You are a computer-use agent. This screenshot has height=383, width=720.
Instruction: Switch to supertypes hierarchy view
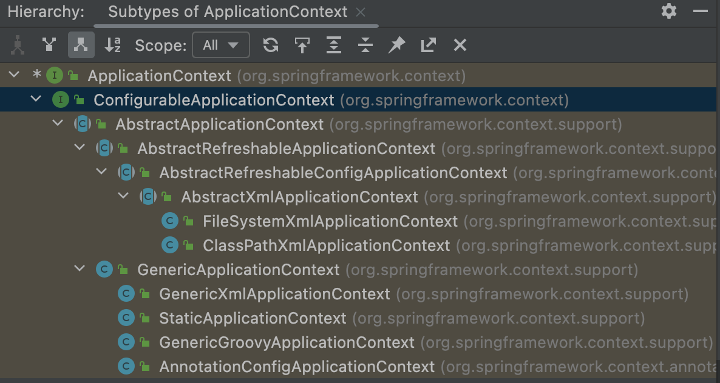coord(49,45)
